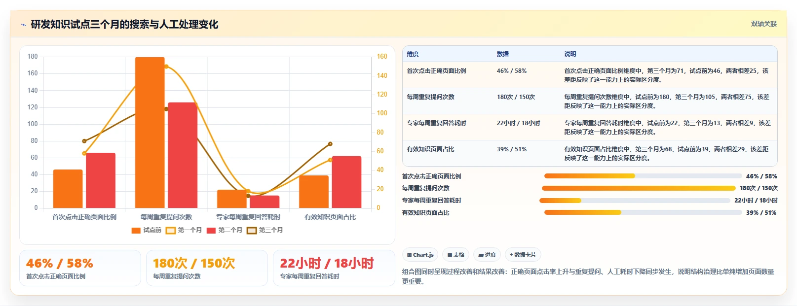Click the 专家每周重复回答耗时 table row label
Image resolution: width=797 pixels, height=306 pixels.
pyautogui.click(x=436, y=123)
